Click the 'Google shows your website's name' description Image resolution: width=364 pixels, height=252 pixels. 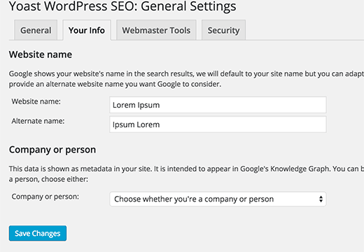(x=186, y=78)
